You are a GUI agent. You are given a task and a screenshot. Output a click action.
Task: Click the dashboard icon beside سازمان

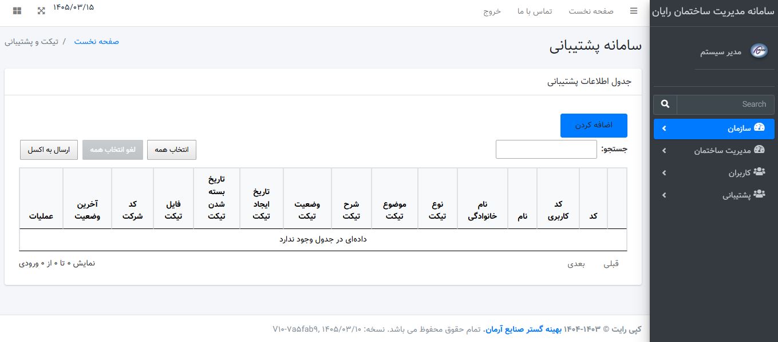[x=759, y=127]
